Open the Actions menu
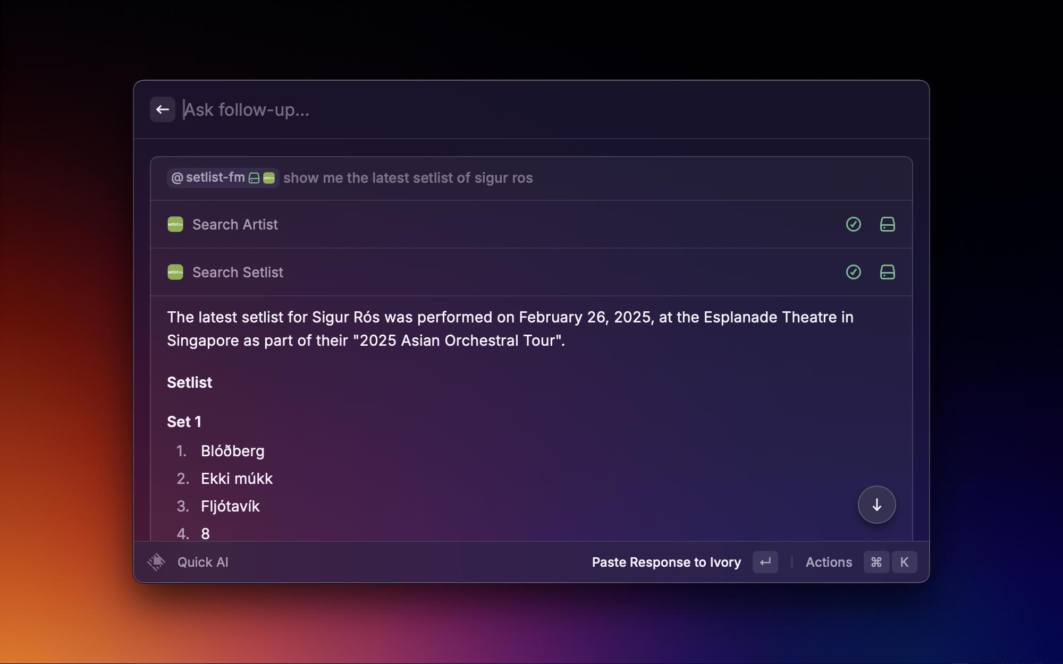This screenshot has height=664, width=1063. tap(829, 562)
